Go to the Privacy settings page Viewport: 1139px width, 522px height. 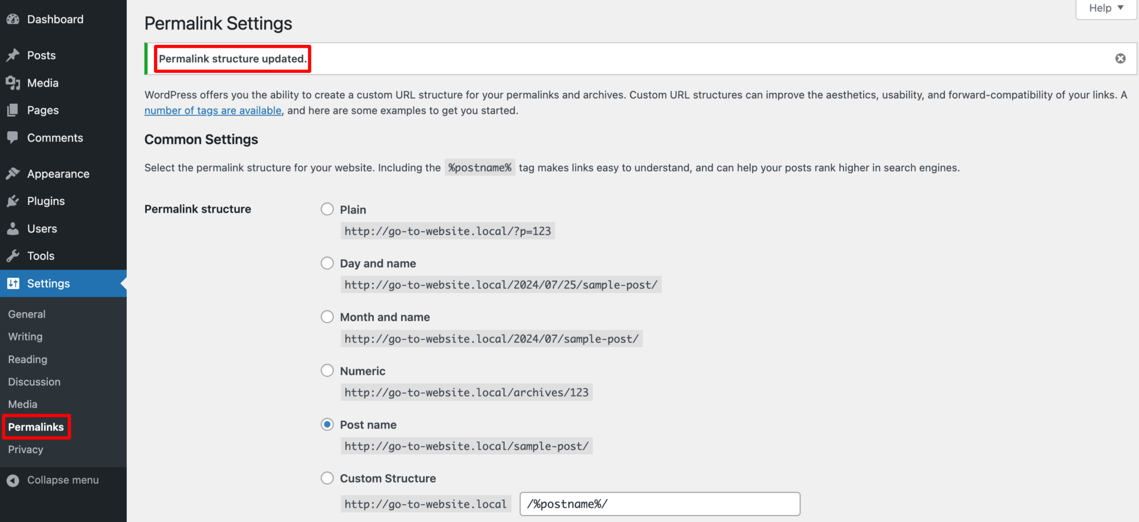coord(25,449)
